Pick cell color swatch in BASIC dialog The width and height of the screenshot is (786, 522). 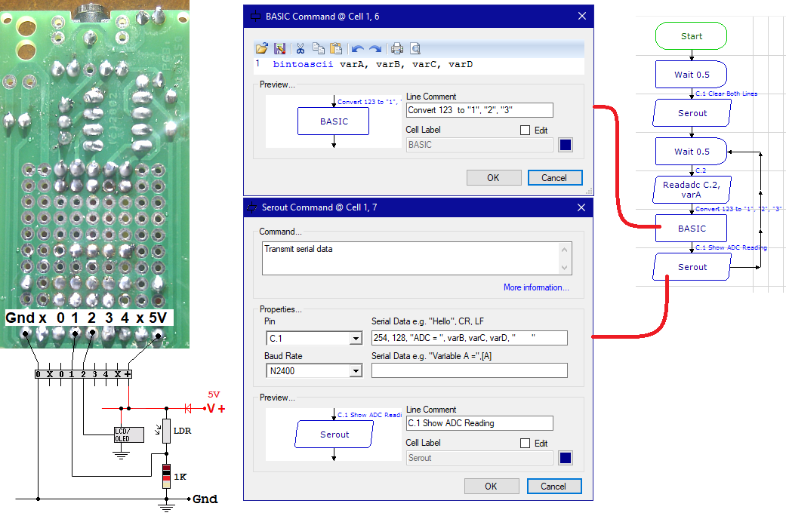[565, 145]
